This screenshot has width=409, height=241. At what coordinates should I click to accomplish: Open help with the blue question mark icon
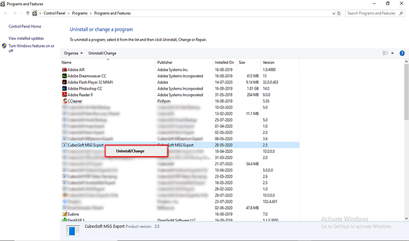(x=402, y=53)
